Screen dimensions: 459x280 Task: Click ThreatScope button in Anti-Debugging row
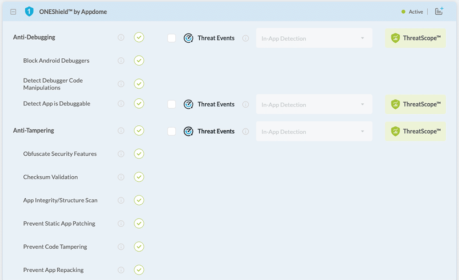(415, 38)
